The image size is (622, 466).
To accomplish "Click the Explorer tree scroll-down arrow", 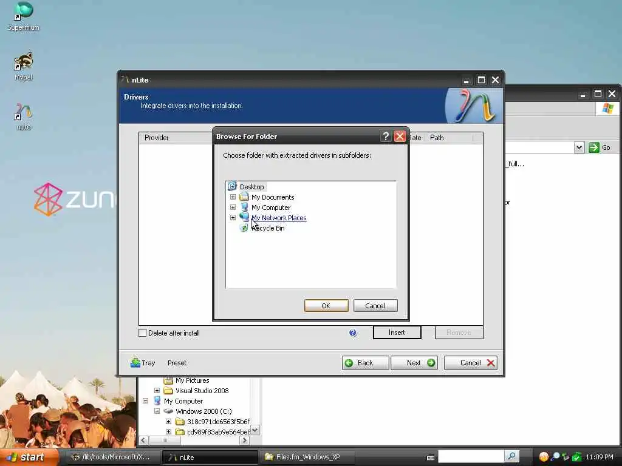I will click(255, 430).
